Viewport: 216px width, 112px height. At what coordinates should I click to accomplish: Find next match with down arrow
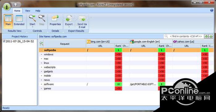point(206,36)
